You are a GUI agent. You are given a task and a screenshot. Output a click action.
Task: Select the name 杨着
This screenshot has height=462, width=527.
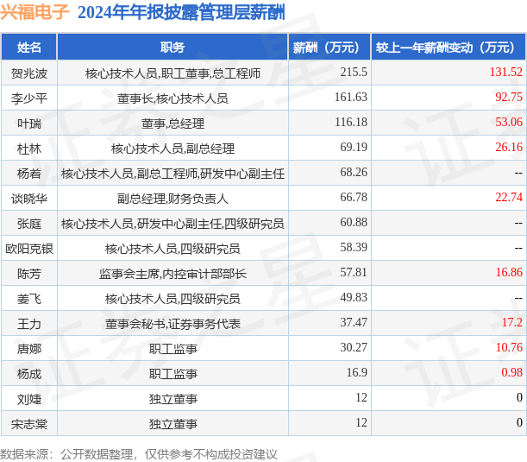[x=29, y=174]
